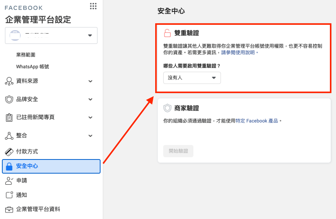Image resolution: width=336 pixels, height=219 pixels.
Task: Click the 安全中心 page title
Action: [171, 11]
